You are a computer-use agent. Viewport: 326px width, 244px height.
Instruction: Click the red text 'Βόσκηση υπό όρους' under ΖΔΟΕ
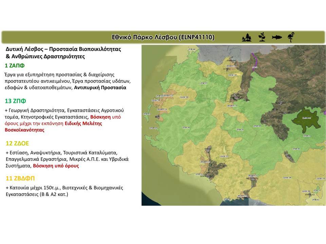56,166
